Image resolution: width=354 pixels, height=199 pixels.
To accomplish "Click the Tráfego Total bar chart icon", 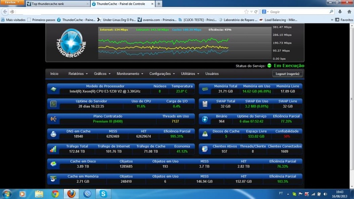I will pyautogui.click(x=53, y=149).
